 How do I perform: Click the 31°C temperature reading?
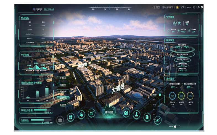(182, 7)
